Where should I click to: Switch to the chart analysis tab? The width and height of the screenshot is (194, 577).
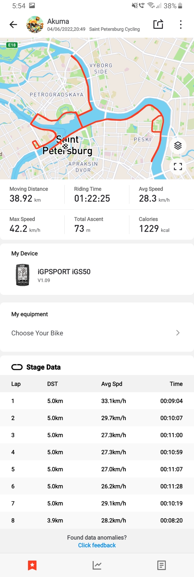(x=97, y=565)
